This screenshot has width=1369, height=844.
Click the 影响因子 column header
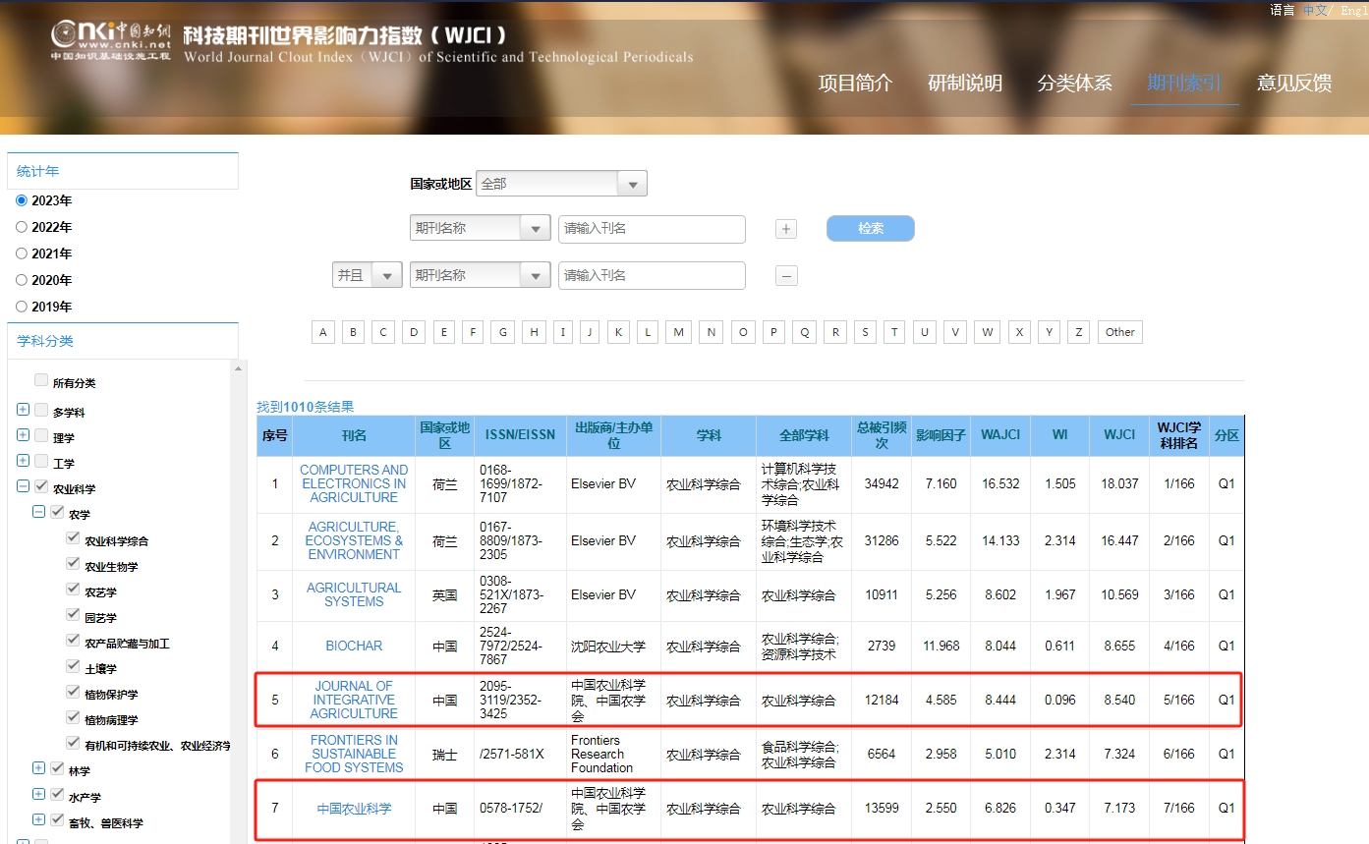point(941,434)
